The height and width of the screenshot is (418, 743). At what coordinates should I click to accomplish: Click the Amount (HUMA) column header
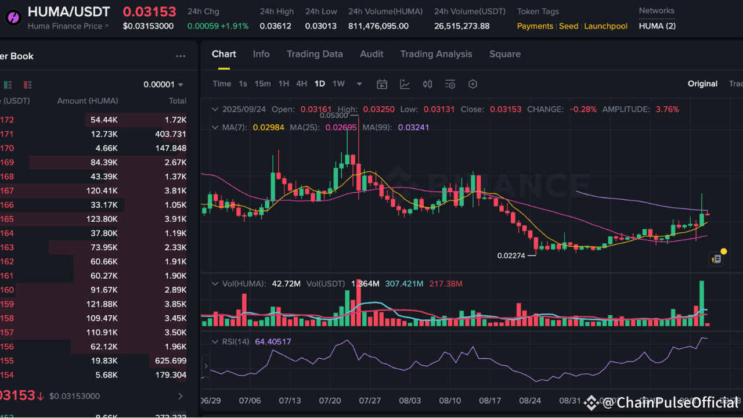pyautogui.click(x=88, y=101)
